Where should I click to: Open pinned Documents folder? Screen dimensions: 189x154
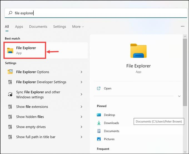pyautogui.click(x=111, y=131)
